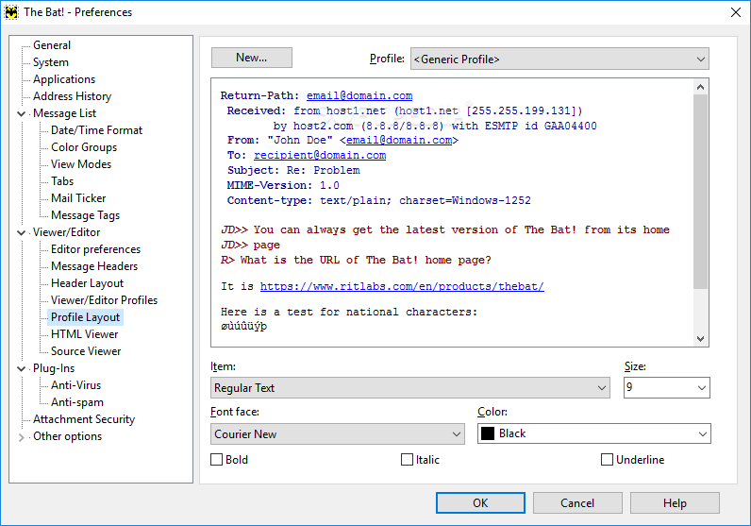Select Message Headers in the tree
Viewport: 751px width, 526px height.
pos(94,266)
